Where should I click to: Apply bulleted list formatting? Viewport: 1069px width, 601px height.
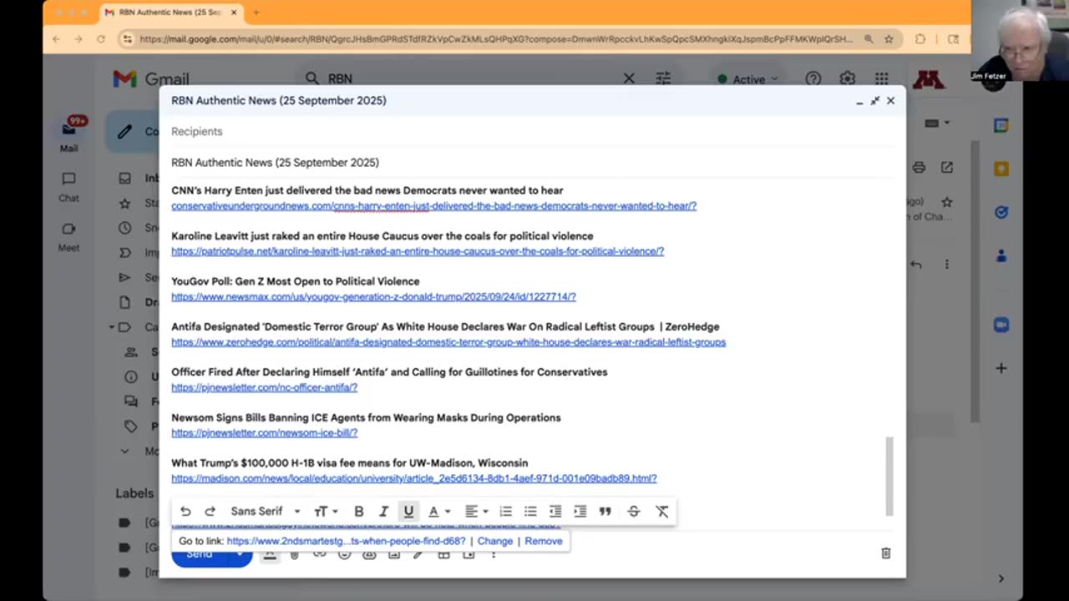530,512
